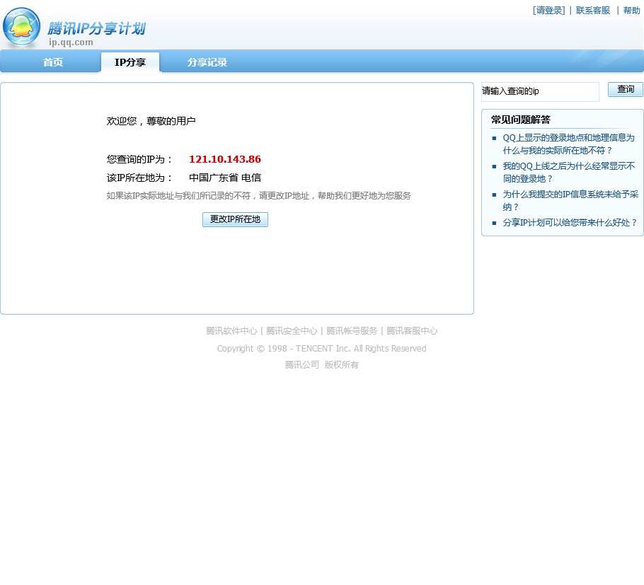
Task: Click the location text 中国广东省 电信
Action: click(x=225, y=178)
